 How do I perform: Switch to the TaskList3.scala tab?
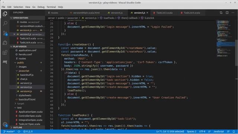click(164, 13)
